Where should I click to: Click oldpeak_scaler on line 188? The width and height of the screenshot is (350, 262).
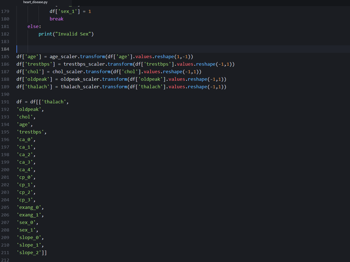(x=80, y=79)
